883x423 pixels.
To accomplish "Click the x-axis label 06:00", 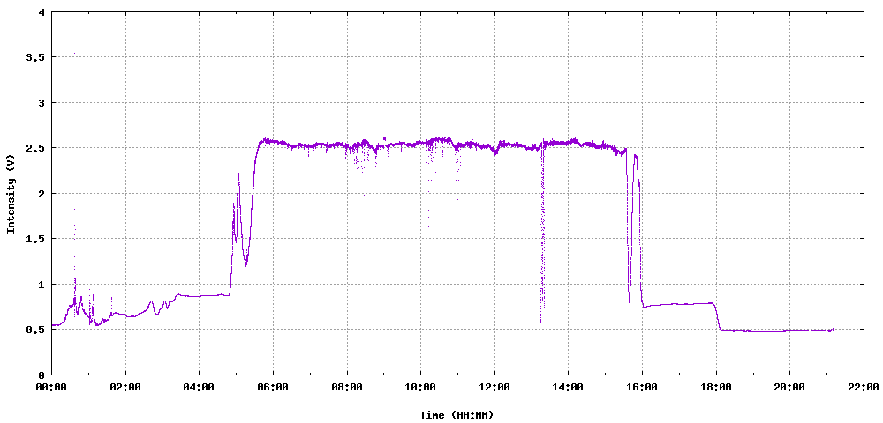I will (x=273, y=387).
